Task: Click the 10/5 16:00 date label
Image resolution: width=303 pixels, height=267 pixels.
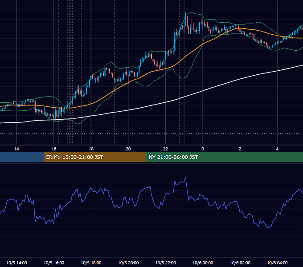Action: pos(54,263)
